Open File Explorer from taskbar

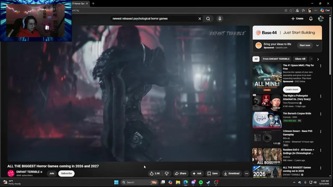tap(178, 182)
